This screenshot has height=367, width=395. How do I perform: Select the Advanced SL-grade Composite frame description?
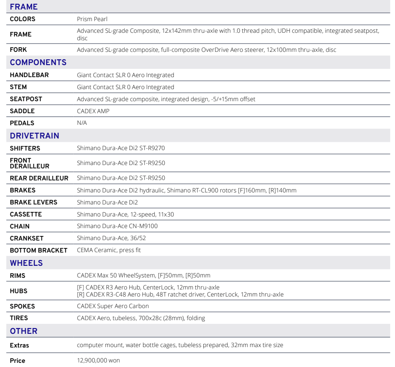point(228,34)
